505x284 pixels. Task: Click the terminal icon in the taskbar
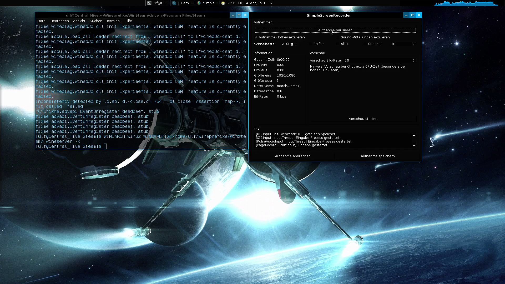click(149, 3)
